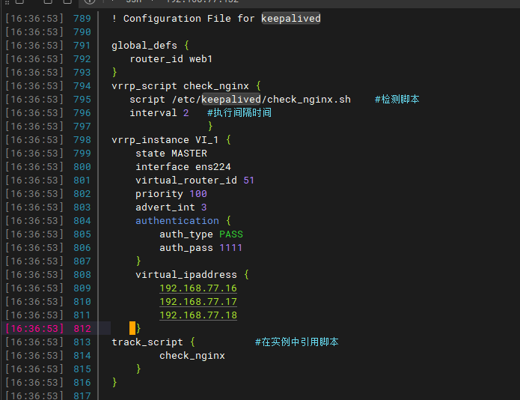The height and width of the screenshot is (400, 520).
Task: Open the underlined IP 192.168.77.18
Action: [x=198, y=315]
